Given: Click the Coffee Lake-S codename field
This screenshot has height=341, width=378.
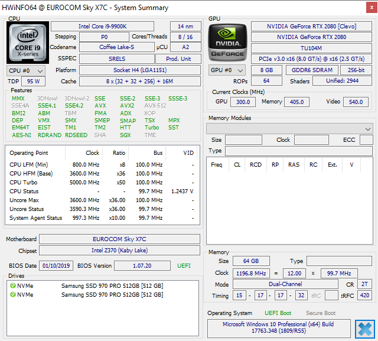Looking at the screenshot, I should (117, 47).
